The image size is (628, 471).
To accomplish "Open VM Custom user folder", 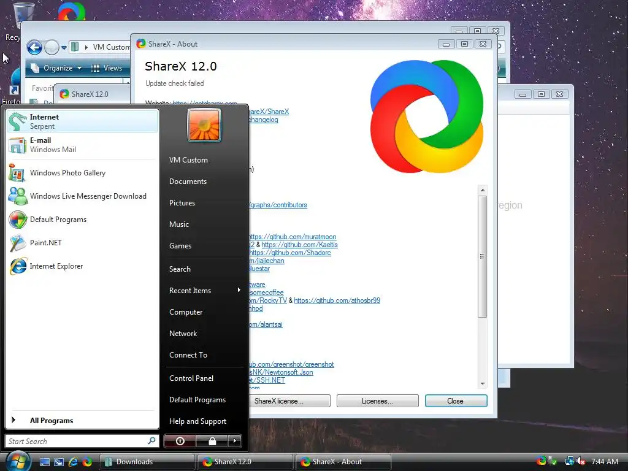I will coord(188,160).
